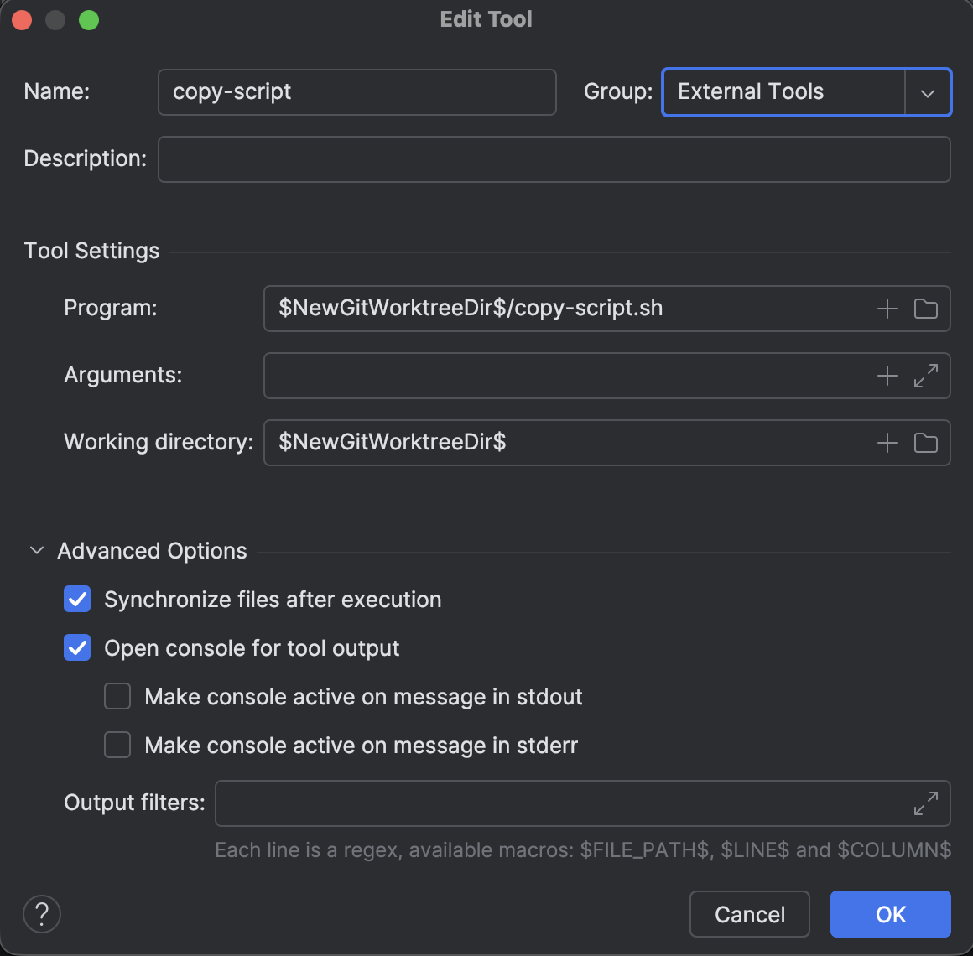Viewport: 973px width, 956px height.
Task: Open the Group dropdown arrow
Action: (x=929, y=92)
